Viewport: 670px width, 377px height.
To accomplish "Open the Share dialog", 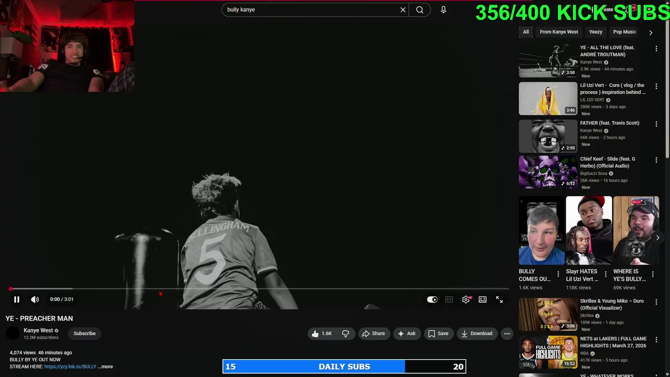I will pyautogui.click(x=373, y=334).
